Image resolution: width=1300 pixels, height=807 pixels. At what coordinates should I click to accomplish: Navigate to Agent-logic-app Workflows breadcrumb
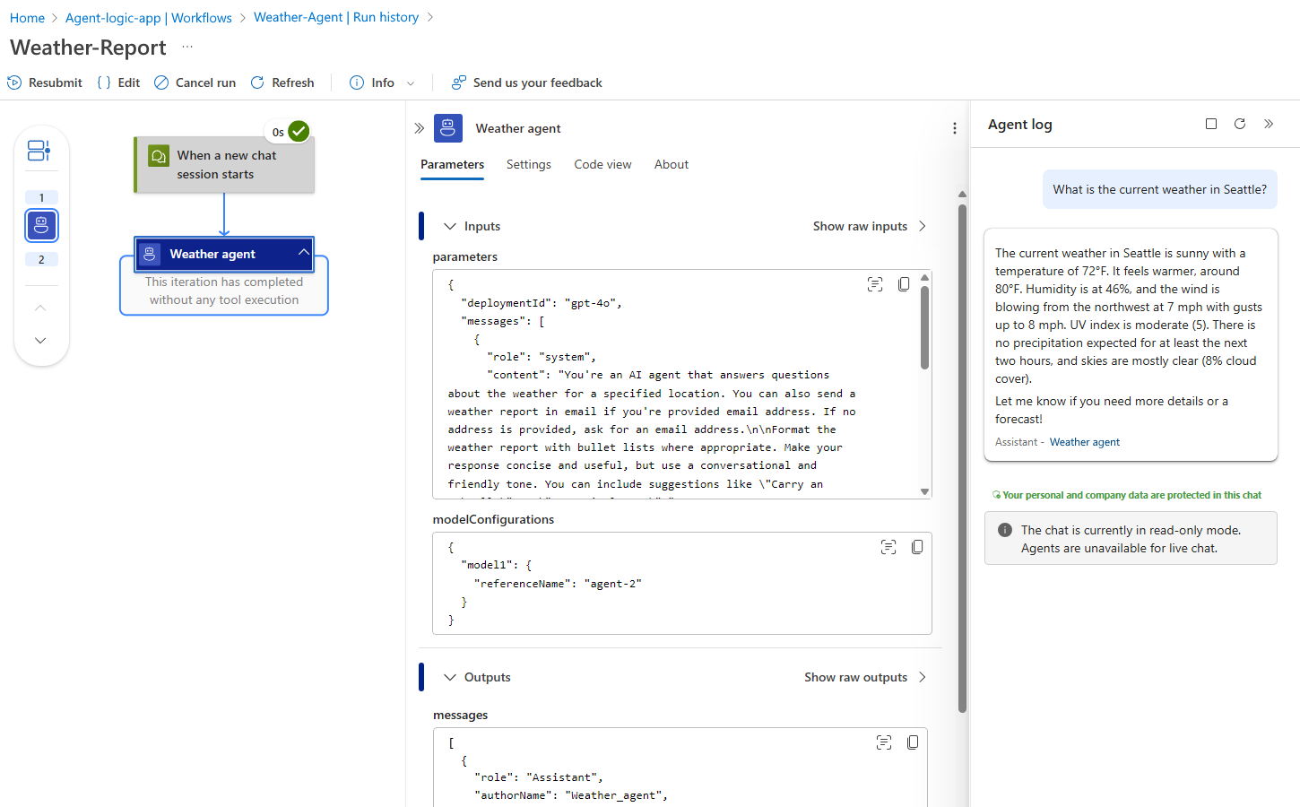click(x=148, y=18)
